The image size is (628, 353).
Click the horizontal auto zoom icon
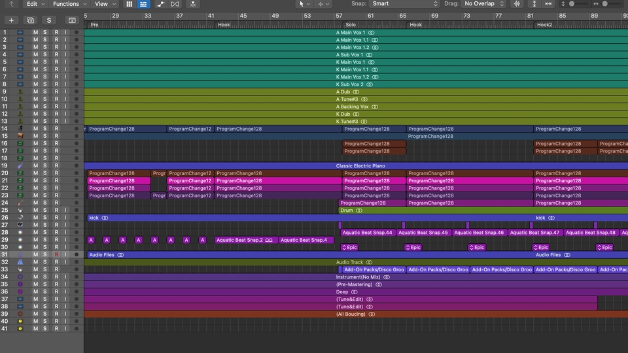tap(548, 4)
